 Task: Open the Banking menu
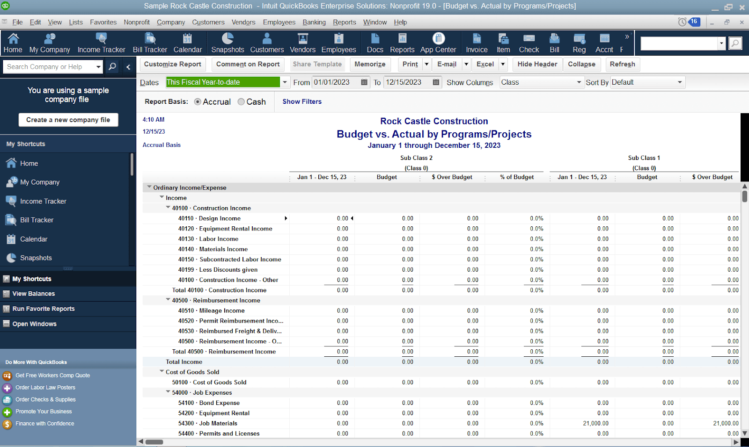(x=314, y=22)
